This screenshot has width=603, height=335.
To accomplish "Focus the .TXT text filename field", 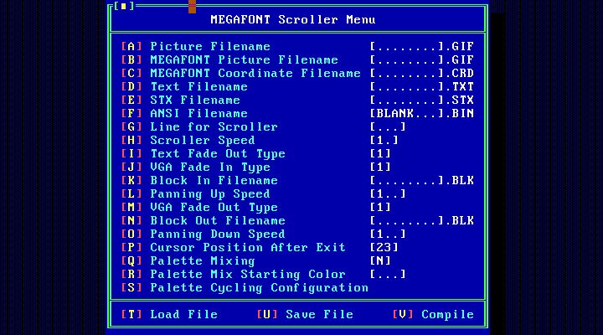I will [422, 87].
